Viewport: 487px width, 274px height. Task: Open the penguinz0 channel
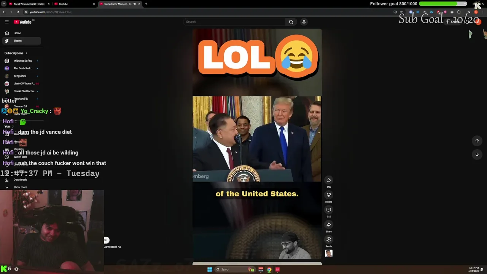[x=21, y=76]
